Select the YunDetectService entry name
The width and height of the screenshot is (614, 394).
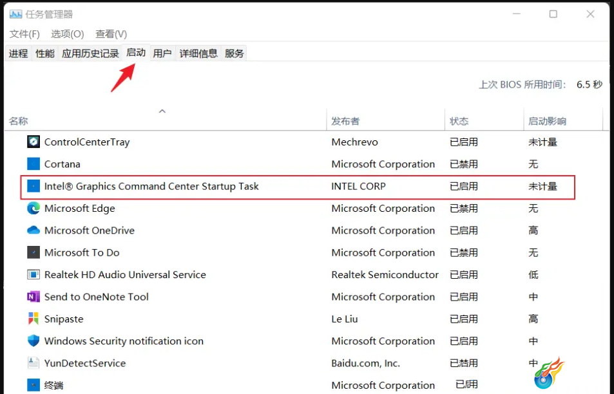(85, 363)
